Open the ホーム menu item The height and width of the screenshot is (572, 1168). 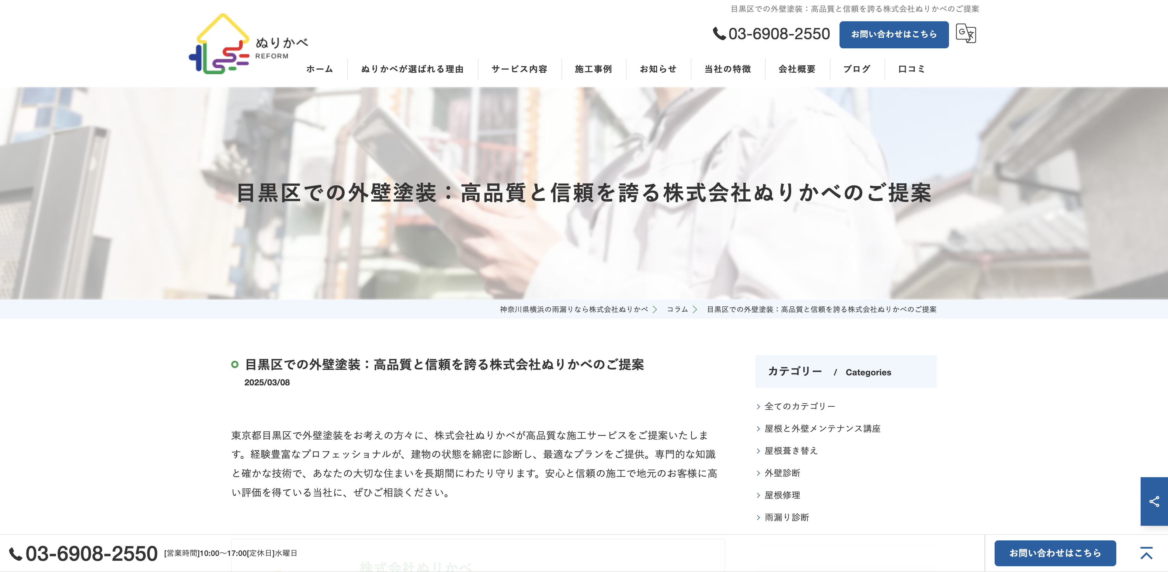click(320, 69)
